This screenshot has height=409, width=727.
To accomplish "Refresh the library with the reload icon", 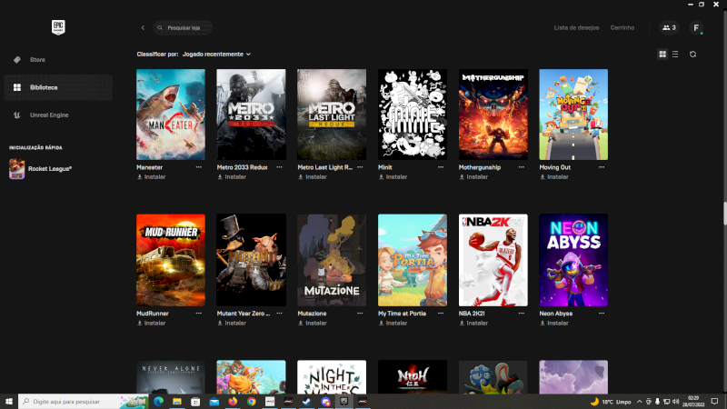I will click(692, 55).
